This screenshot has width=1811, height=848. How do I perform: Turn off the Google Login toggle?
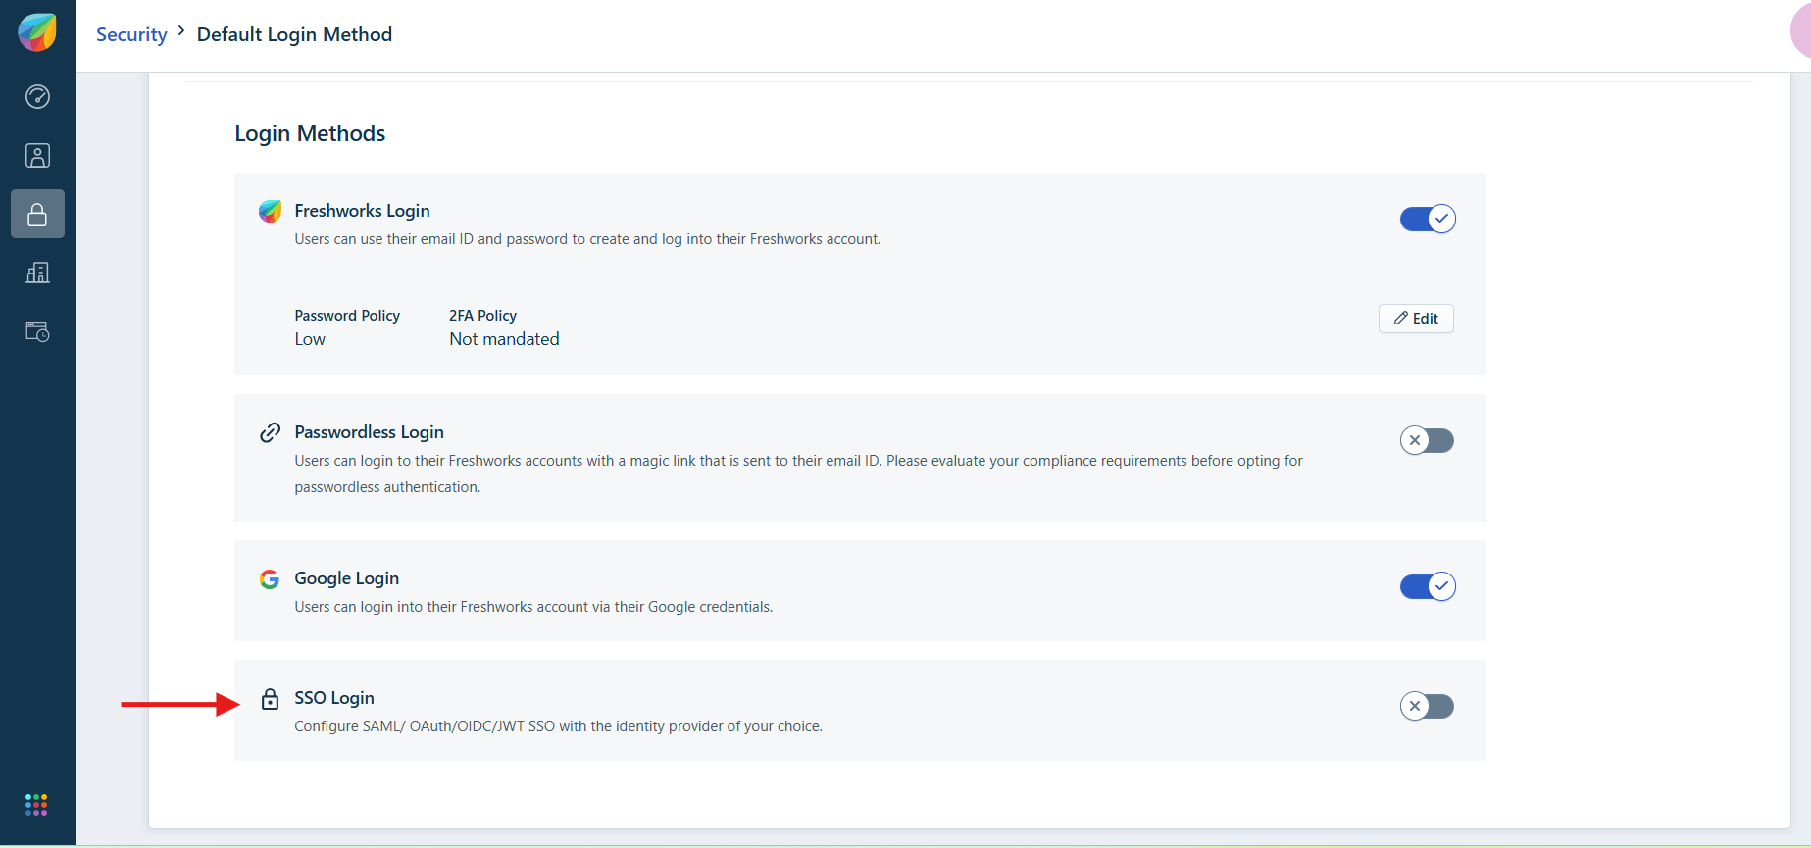(1428, 586)
